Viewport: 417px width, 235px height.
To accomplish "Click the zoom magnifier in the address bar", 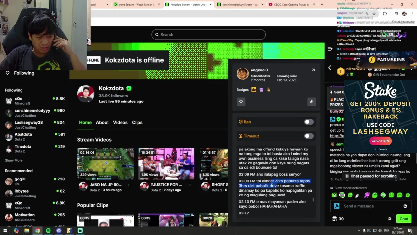I will 367,14.
